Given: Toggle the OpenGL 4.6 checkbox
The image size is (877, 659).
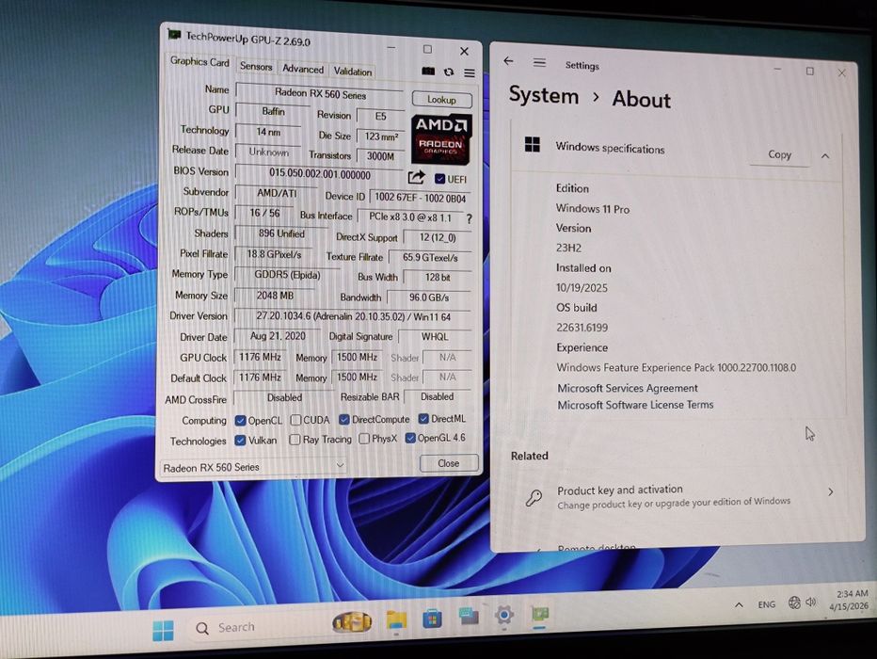Looking at the screenshot, I should tap(410, 438).
